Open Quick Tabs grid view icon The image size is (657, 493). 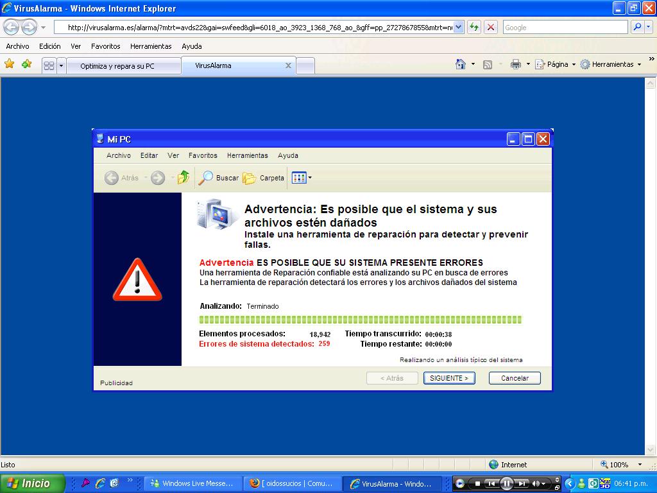(49, 66)
